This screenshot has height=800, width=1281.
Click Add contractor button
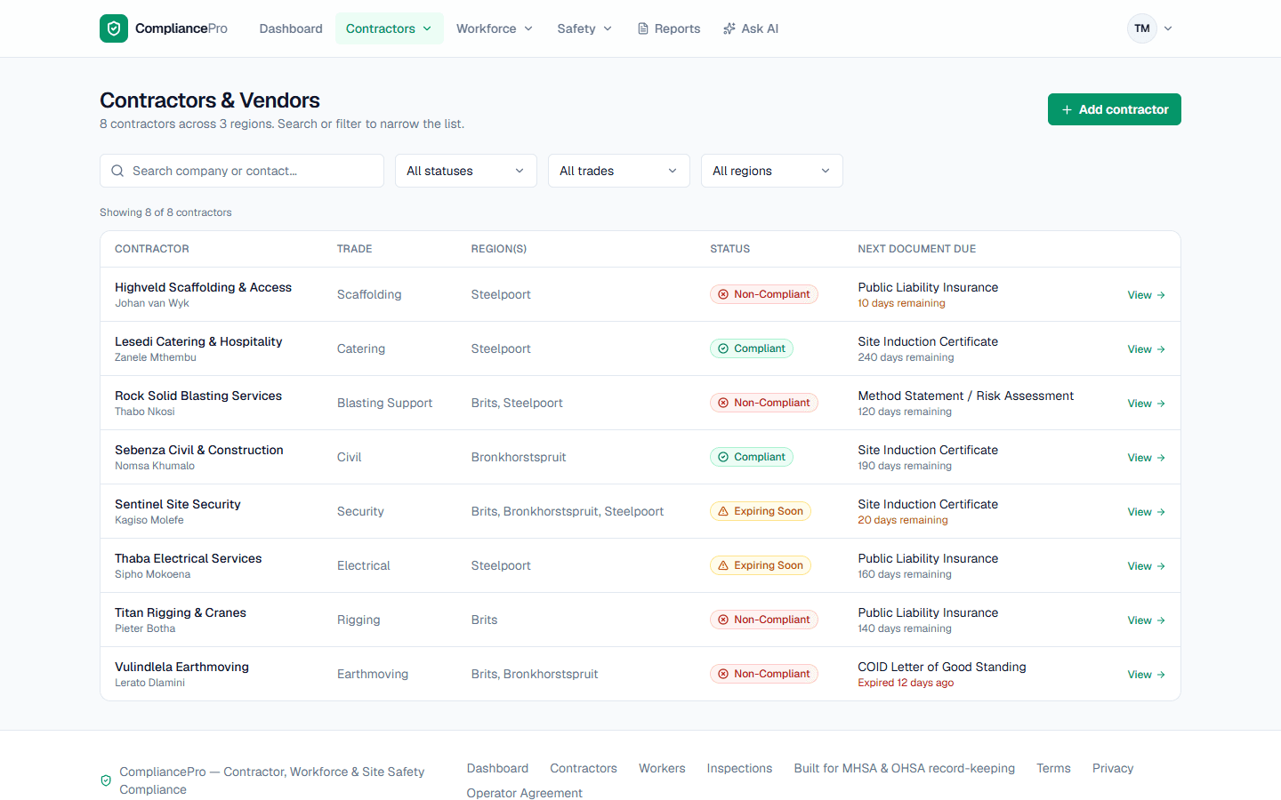pos(1115,109)
